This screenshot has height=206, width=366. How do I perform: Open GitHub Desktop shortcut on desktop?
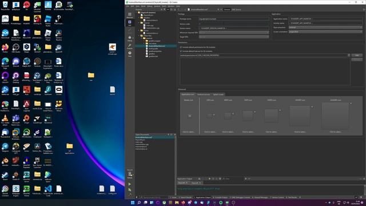16,77
